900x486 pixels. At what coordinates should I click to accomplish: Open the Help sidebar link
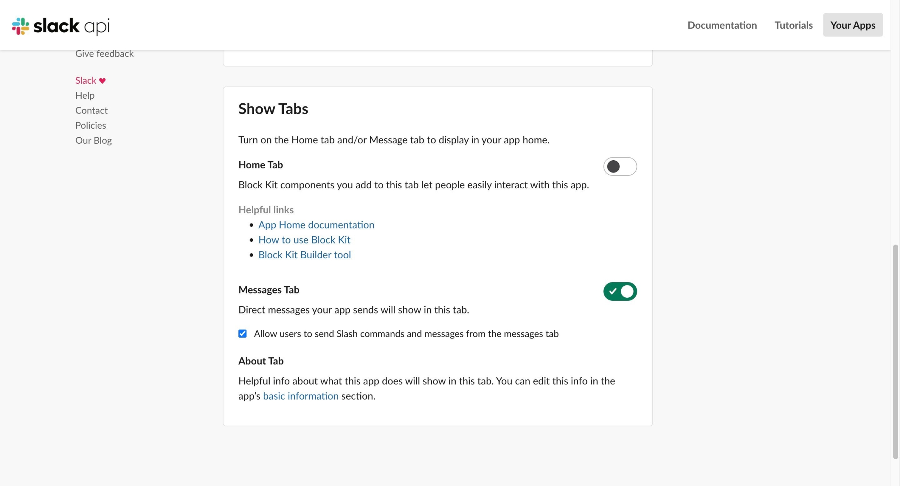[85, 96]
